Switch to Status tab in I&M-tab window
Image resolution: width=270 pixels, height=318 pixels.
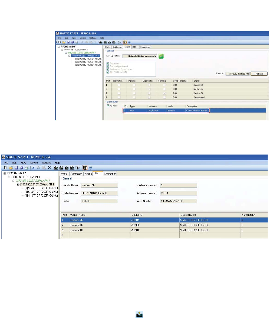click(88, 174)
